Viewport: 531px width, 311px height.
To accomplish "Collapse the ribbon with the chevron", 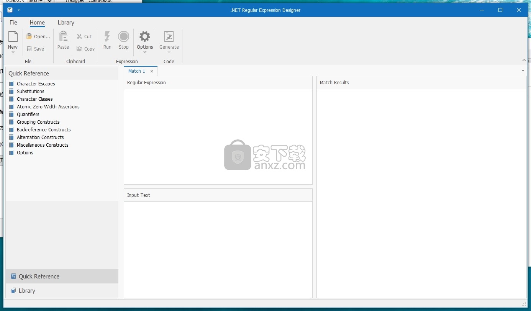I will click(x=524, y=61).
